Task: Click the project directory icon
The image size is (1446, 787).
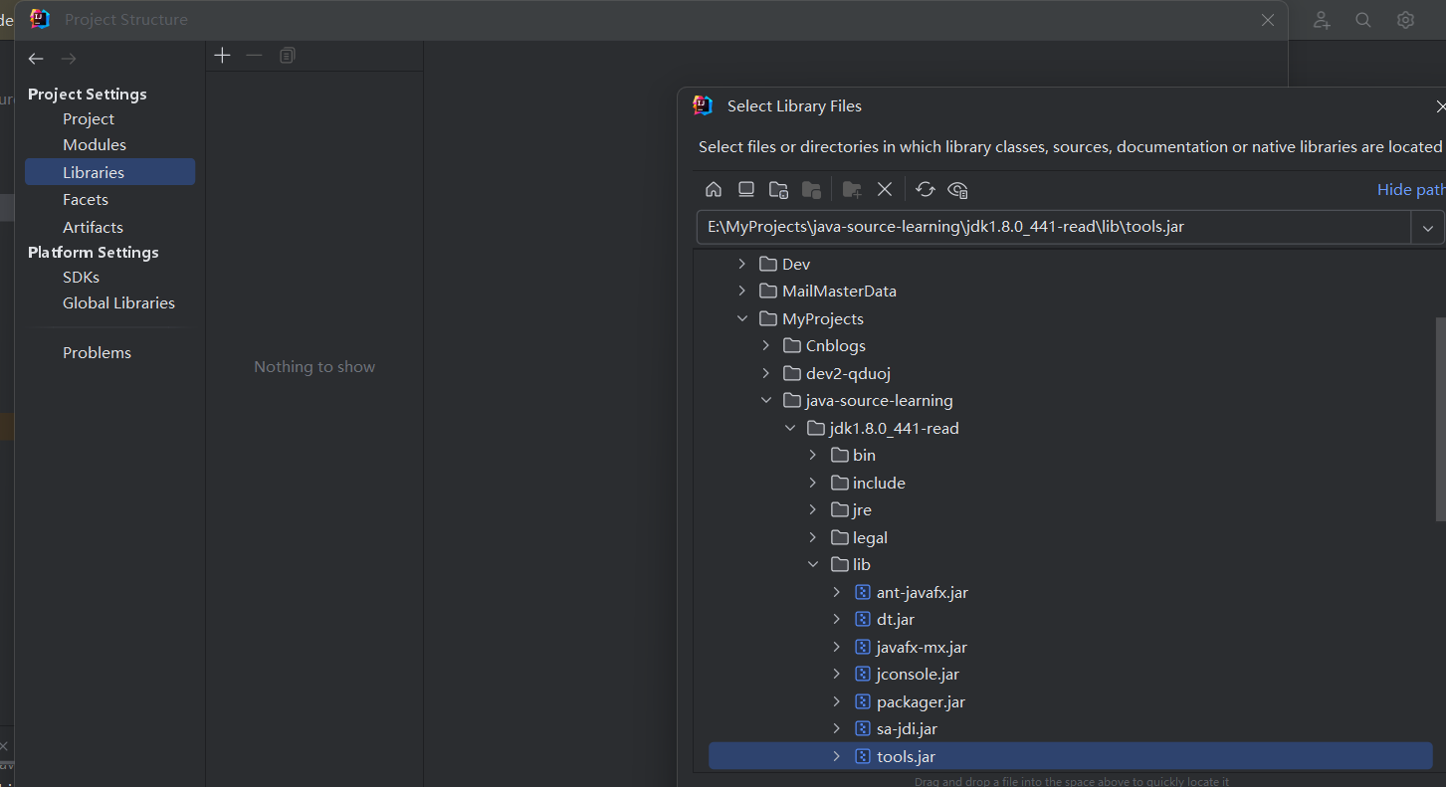Action: pos(779,189)
